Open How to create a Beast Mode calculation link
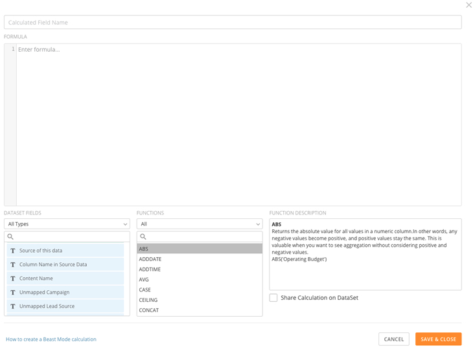Image resolution: width=475 pixels, height=353 pixels. tap(51, 339)
